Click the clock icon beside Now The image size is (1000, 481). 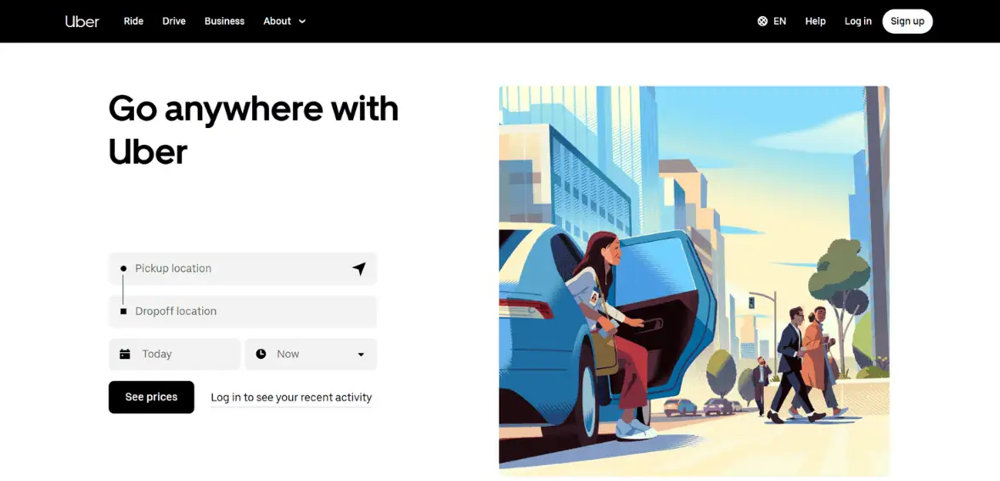point(261,355)
